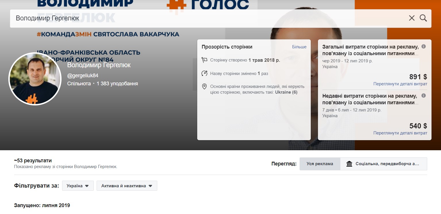Click the location pin icon
The width and height of the screenshot is (441, 214).
coord(204,86)
